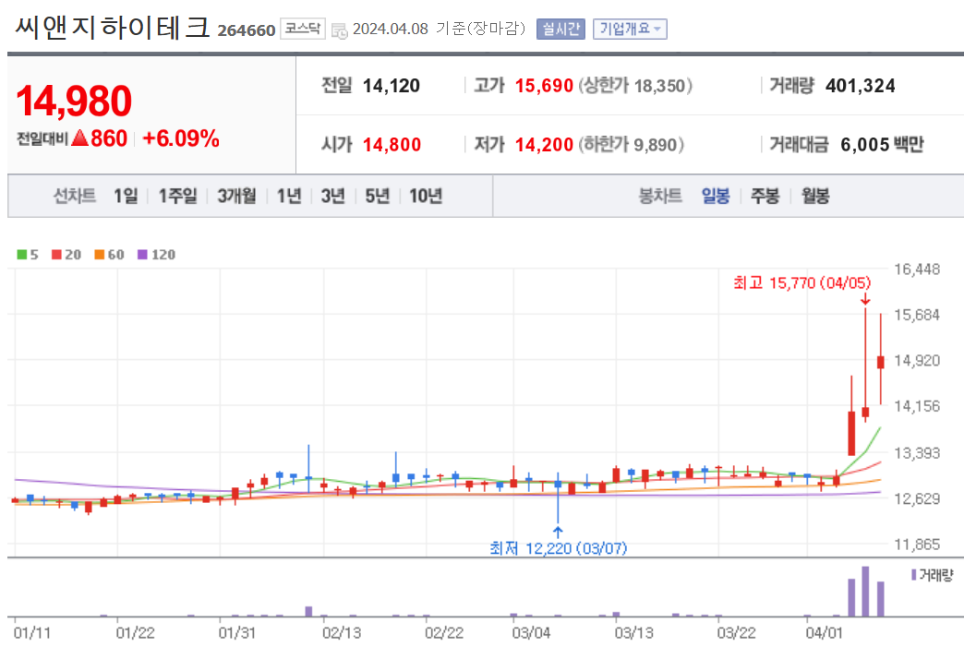Image resolution: width=964 pixels, height=659 pixels.
Task: Select the 3년 line chart period
Action: tap(332, 196)
